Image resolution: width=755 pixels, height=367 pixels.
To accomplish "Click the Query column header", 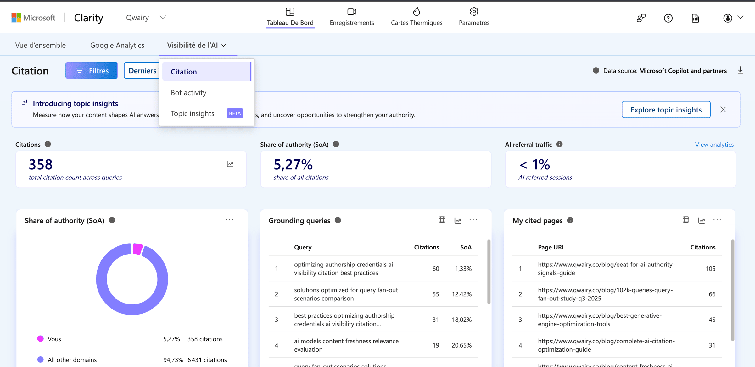I will [x=303, y=247].
